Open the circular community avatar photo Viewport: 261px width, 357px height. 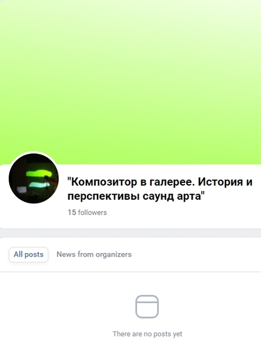point(34,178)
